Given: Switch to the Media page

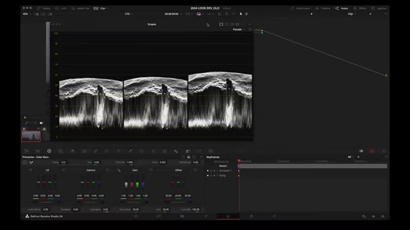Looking at the screenshot, I should 136,216.
